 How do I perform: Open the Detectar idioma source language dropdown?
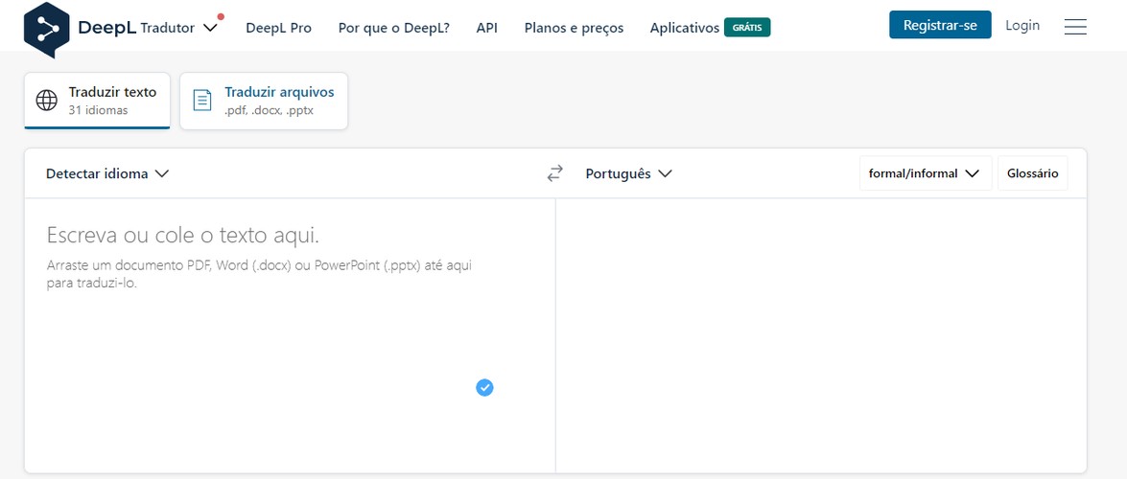pyautogui.click(x=107, y=173)
